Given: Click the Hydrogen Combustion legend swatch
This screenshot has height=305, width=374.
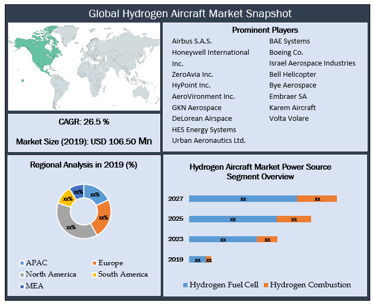Looking at the screenshot, I should 265,285.
